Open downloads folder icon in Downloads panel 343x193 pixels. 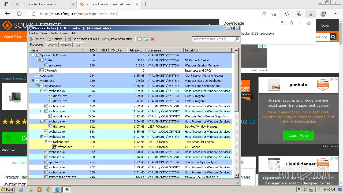[283, 23]
